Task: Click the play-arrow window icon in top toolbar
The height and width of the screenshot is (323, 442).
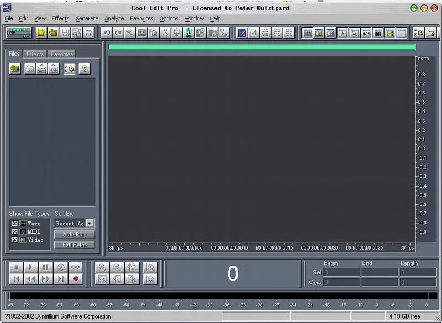Action: point(343,33)
